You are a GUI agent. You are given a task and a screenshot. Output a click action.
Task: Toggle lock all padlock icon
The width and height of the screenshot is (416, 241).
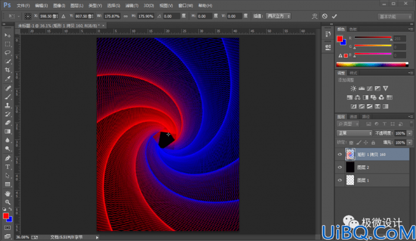[374, 143]
